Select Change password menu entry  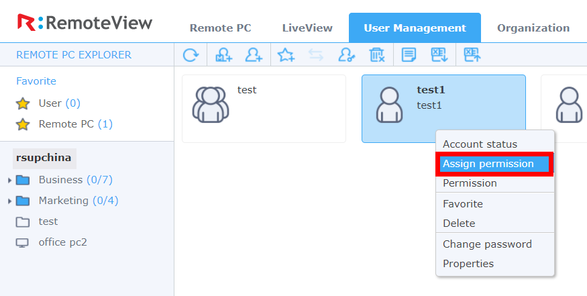click(495, 244)
